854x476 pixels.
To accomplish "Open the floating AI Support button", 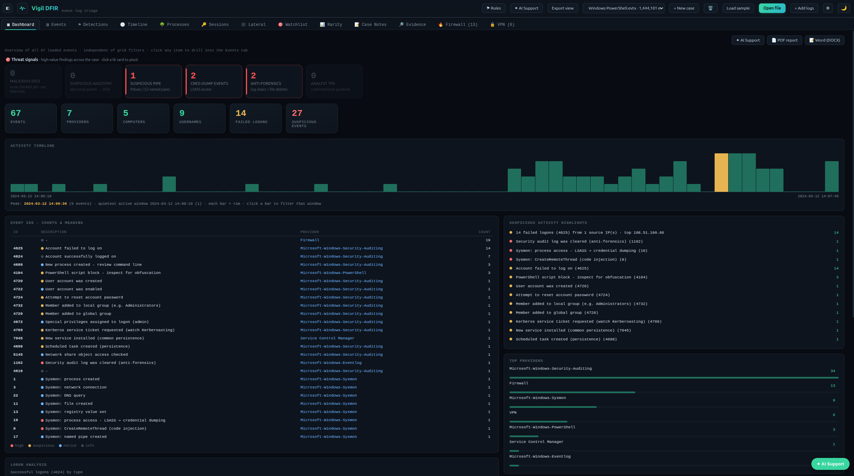I will (x=830, y=464).
